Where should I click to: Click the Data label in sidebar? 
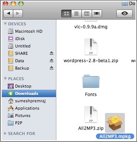point(20,61)
